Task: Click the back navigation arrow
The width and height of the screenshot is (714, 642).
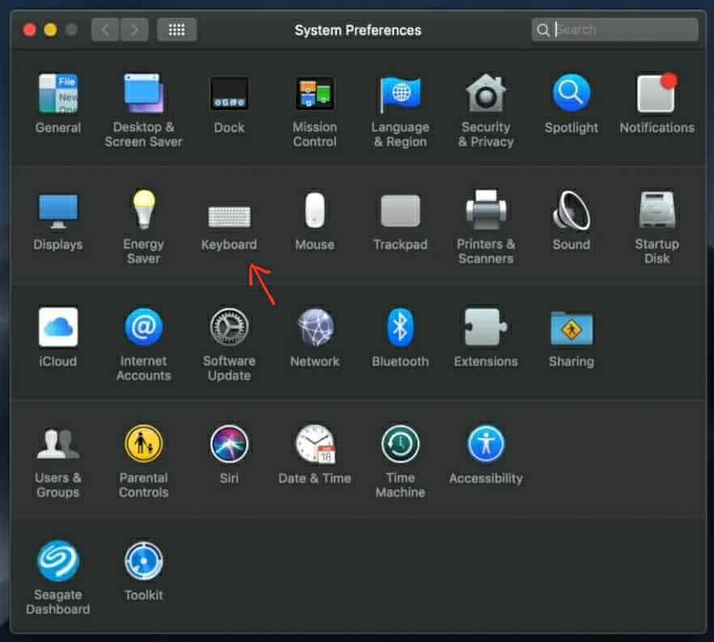Action: tap(105, 30)
